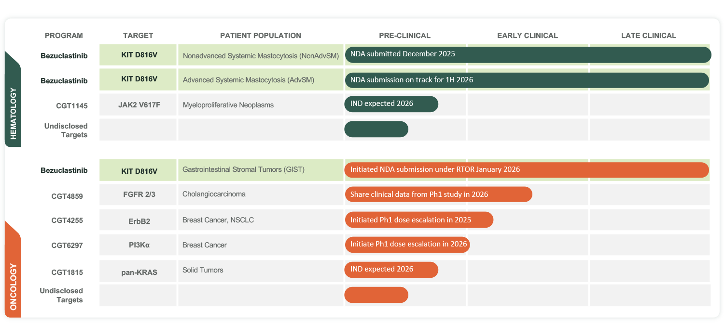Click 'Initiate Ph1 dose escalation in 2026' bar
724x336 pixels.
(407, 245)
